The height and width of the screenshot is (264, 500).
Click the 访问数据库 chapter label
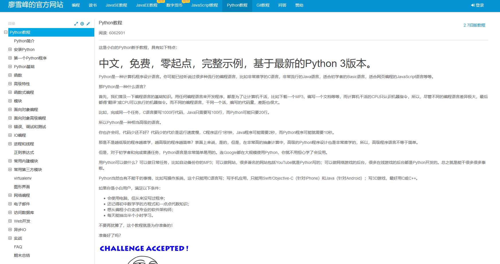tap(24, 213)
